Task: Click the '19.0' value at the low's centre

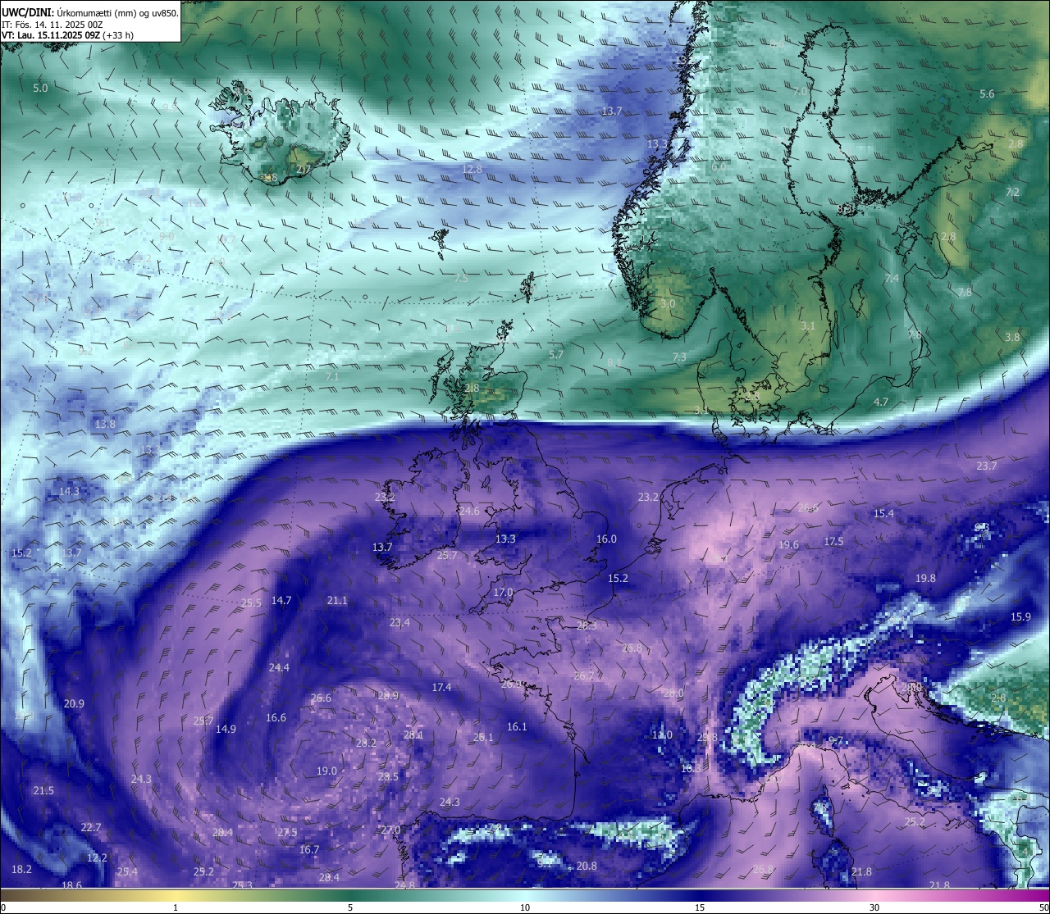Action: pyautogui.click(x=326, y=771)
